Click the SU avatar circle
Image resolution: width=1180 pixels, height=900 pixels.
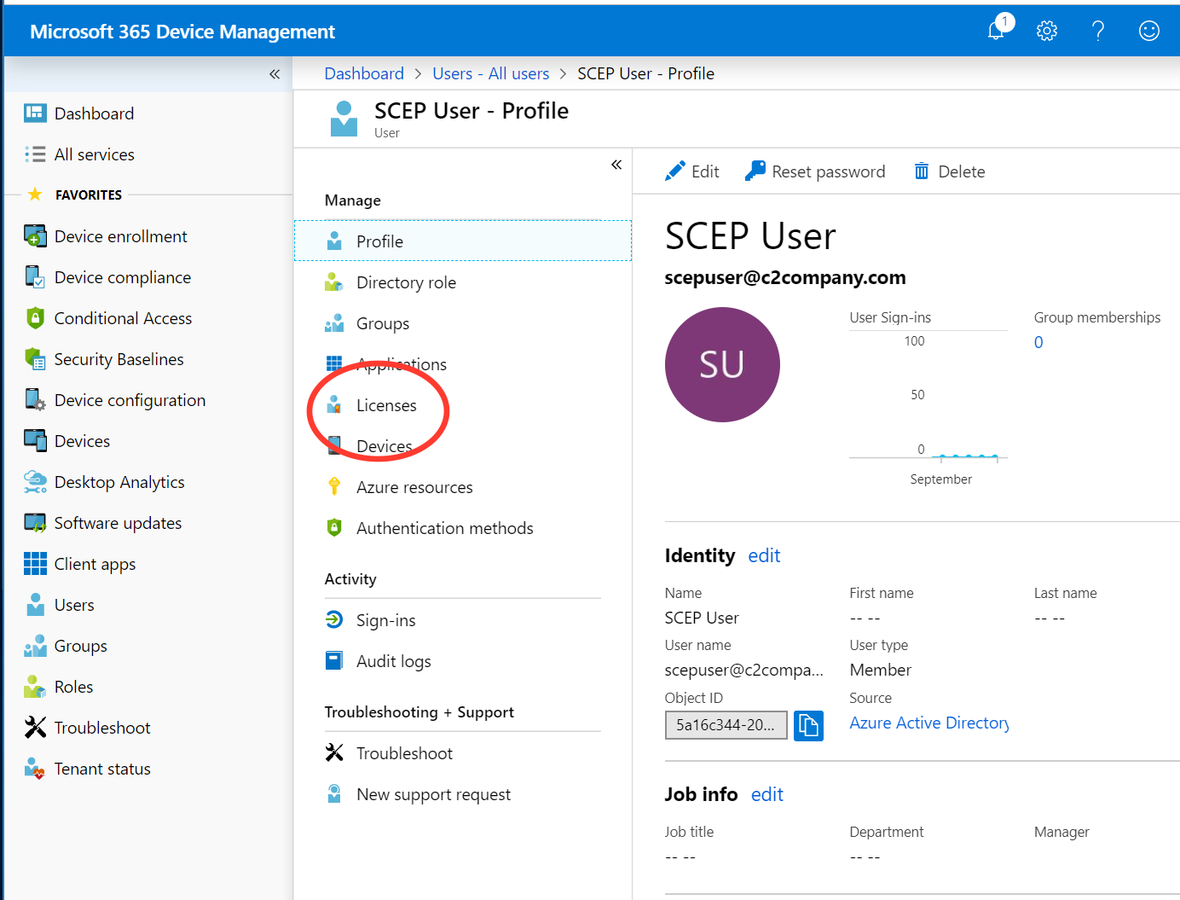point(722,364)
